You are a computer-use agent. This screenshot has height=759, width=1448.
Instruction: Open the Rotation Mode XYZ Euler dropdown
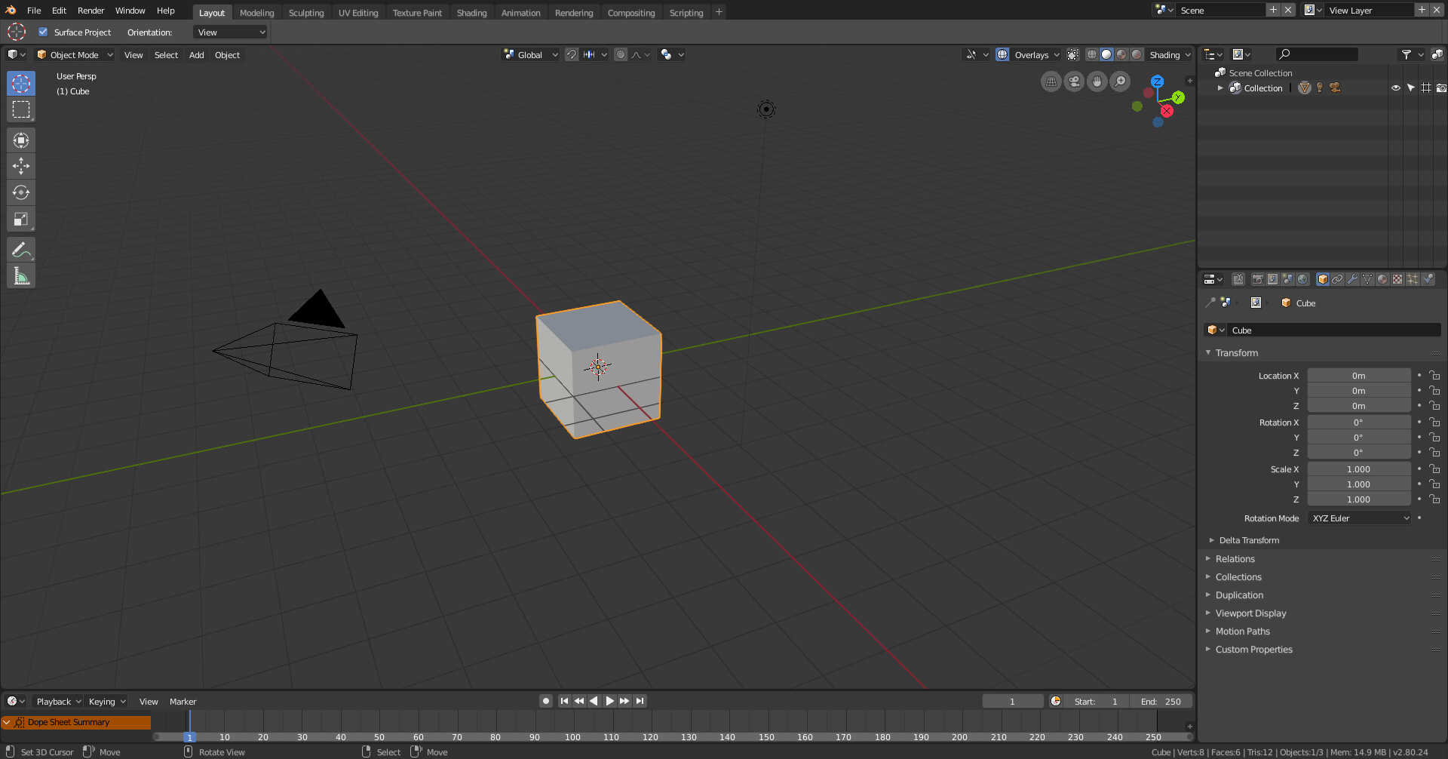[x=1360, y=518]
